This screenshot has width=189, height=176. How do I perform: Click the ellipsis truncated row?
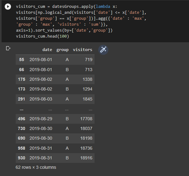point(55,109)
